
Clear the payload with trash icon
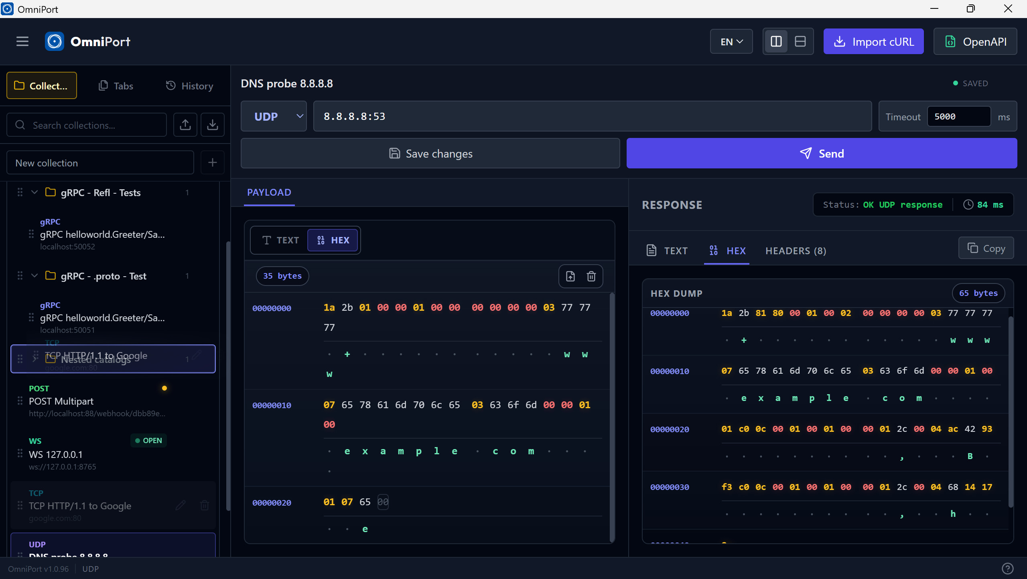pyautogui.click(x=591, y=276)
